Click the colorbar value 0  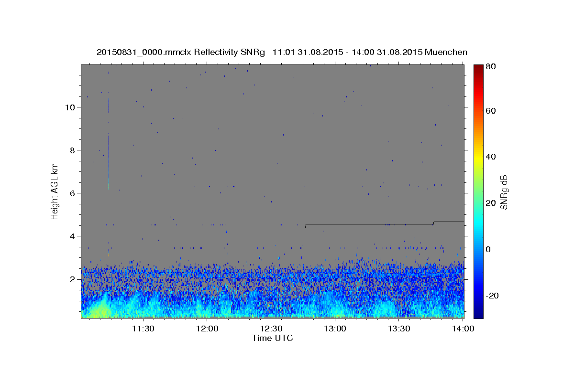[x=489, y=249]
